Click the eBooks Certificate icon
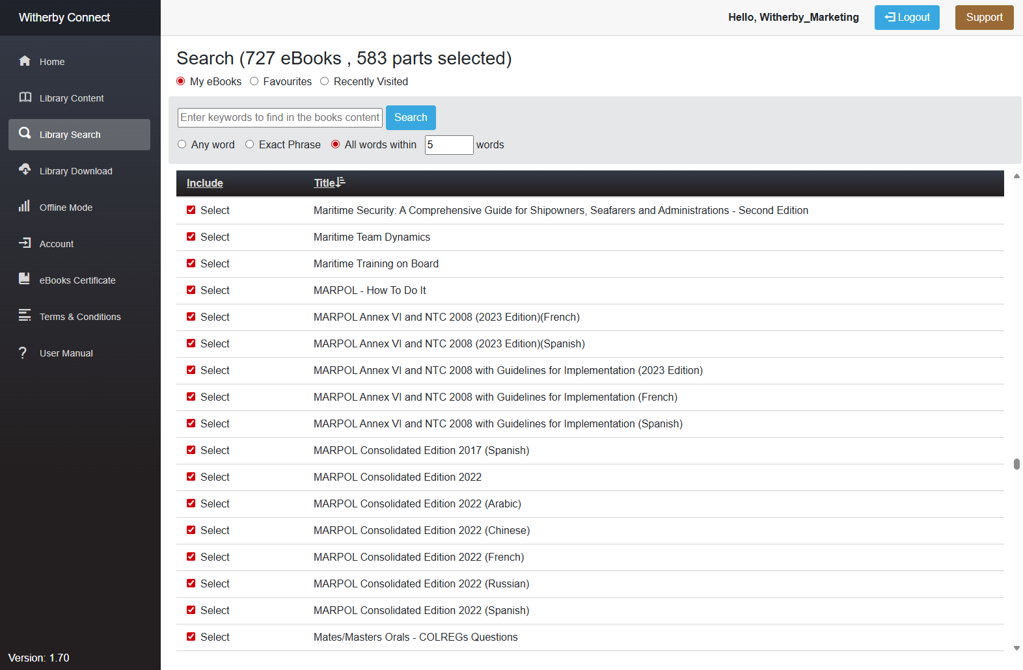 [25, 278]
